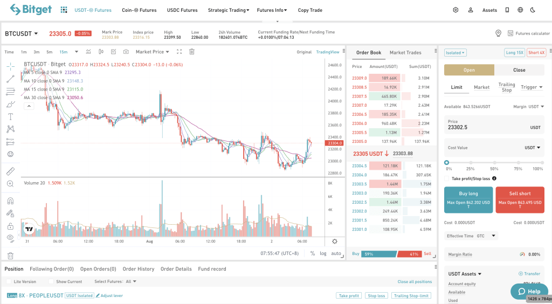Toggle lock all drawings tool
The image size is (552, 304).
click(11, 226)
